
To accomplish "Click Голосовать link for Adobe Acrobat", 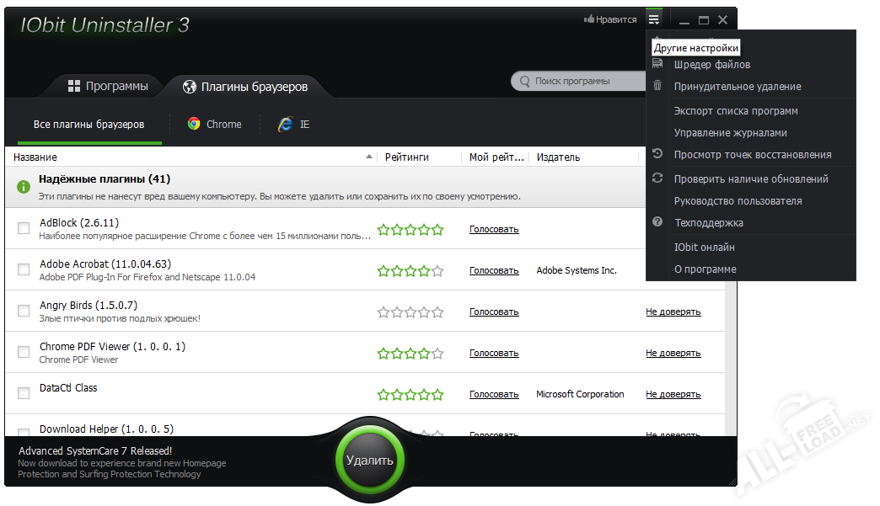I will pyautogui.click(x=494, y=270).
